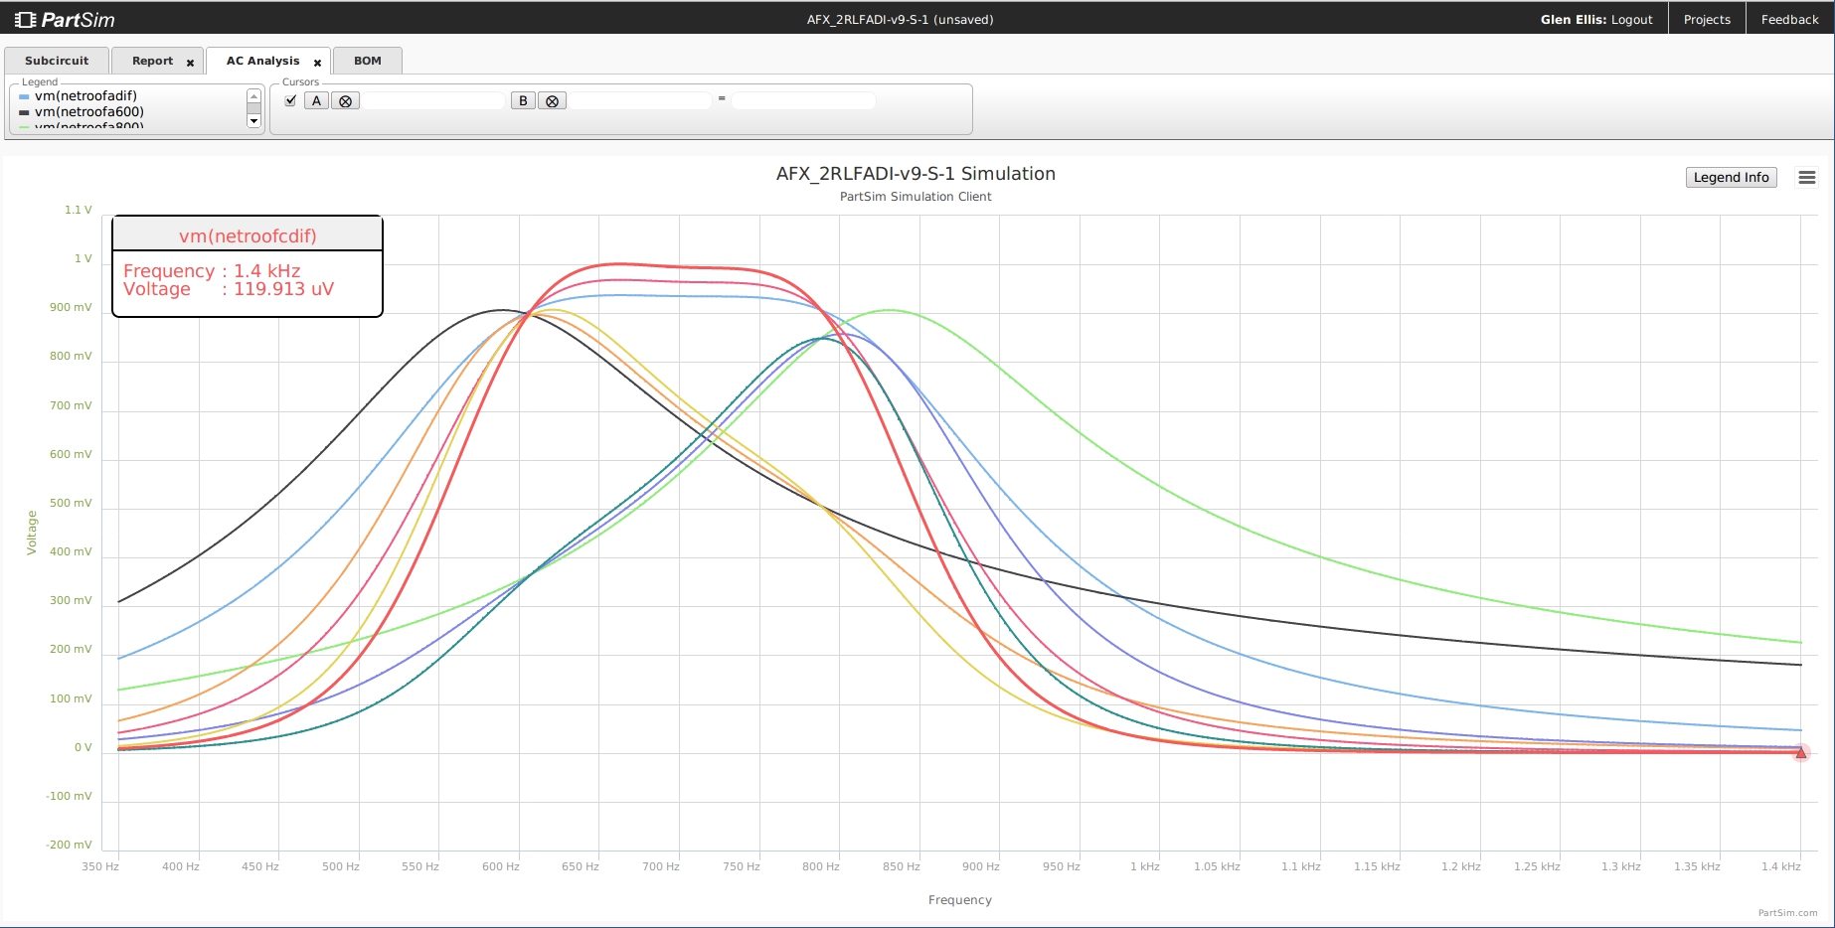Click the 600 Hz x-axis tick label

coord(500,866)
